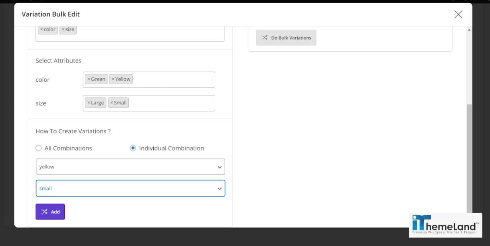Click inside the color attributes input field
Viewport: 490px width, 246px height.
click(173, 80)
